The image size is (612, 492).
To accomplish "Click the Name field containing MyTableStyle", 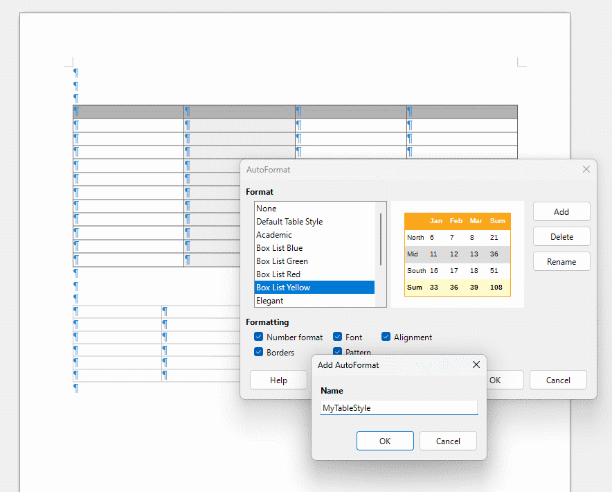I will coord(399,407).
